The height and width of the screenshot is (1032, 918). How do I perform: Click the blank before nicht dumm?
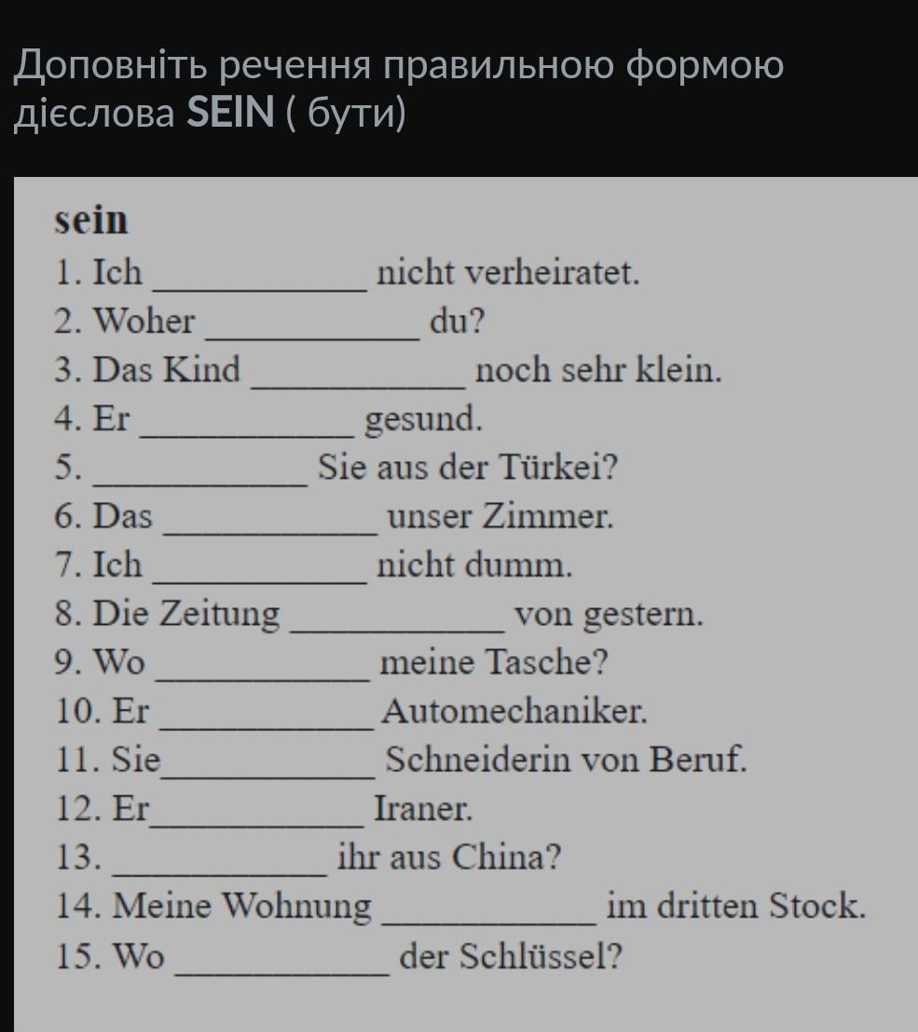259,576
